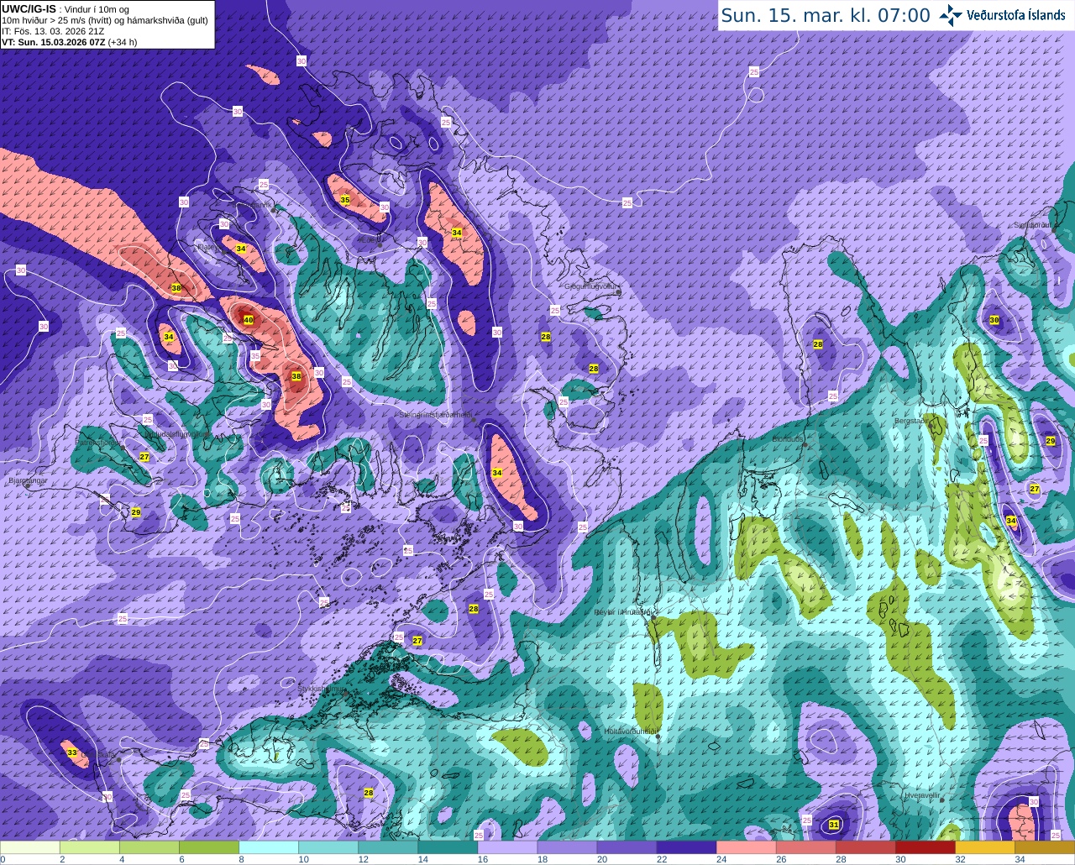Click the UWC/IG-IS Vindur í 10m header line

tap(65, 9)
